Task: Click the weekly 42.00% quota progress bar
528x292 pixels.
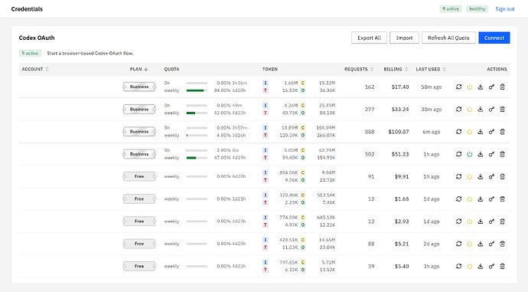Action: [197, 113]
